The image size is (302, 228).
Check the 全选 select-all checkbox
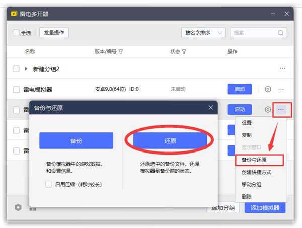[16, 33]
